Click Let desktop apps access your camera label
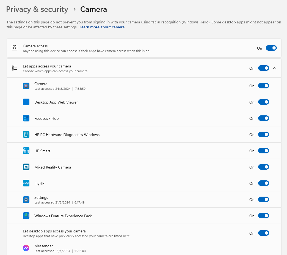Viewport: 287px width, 255px height. [54, 231]
